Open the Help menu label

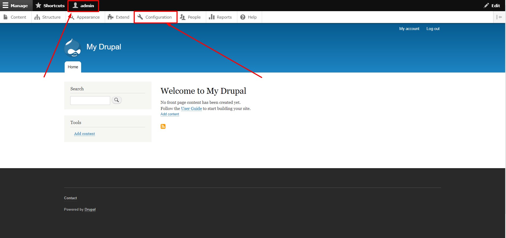point(252,17)
